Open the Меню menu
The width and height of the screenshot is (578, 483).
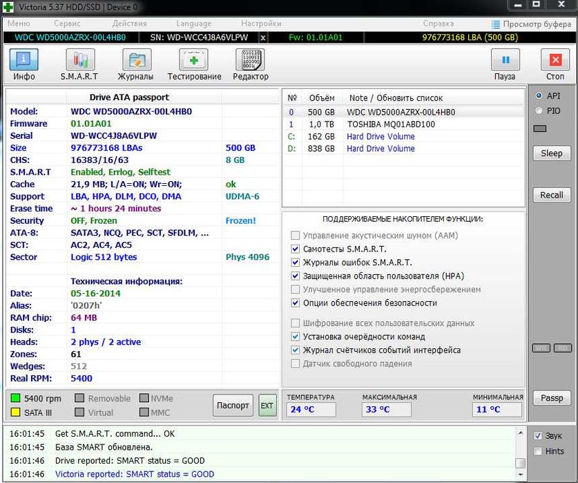[19, 23]
